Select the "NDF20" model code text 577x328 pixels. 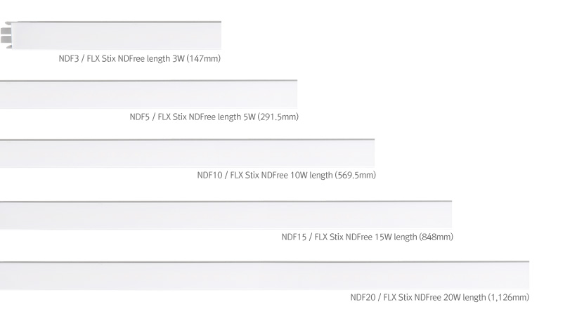[x=363, y=298]
